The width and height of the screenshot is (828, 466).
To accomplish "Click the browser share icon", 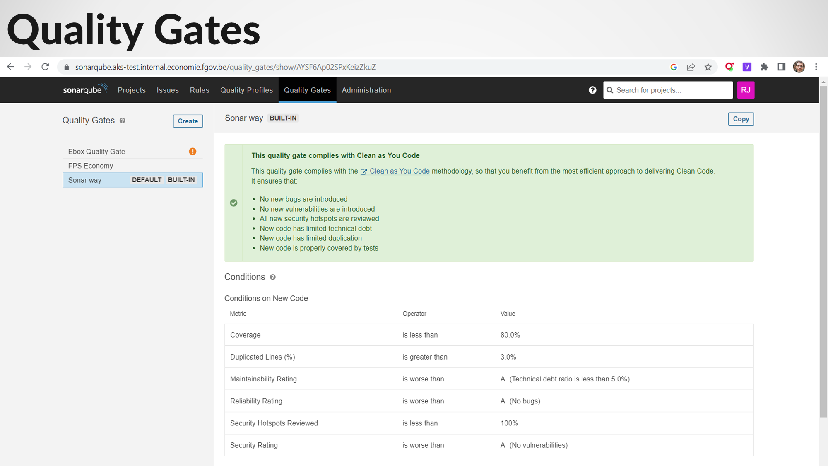I will [x=691, y=67].
